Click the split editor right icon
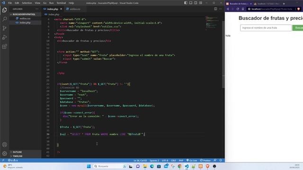 pyautogui.click(x=215, y=9)
